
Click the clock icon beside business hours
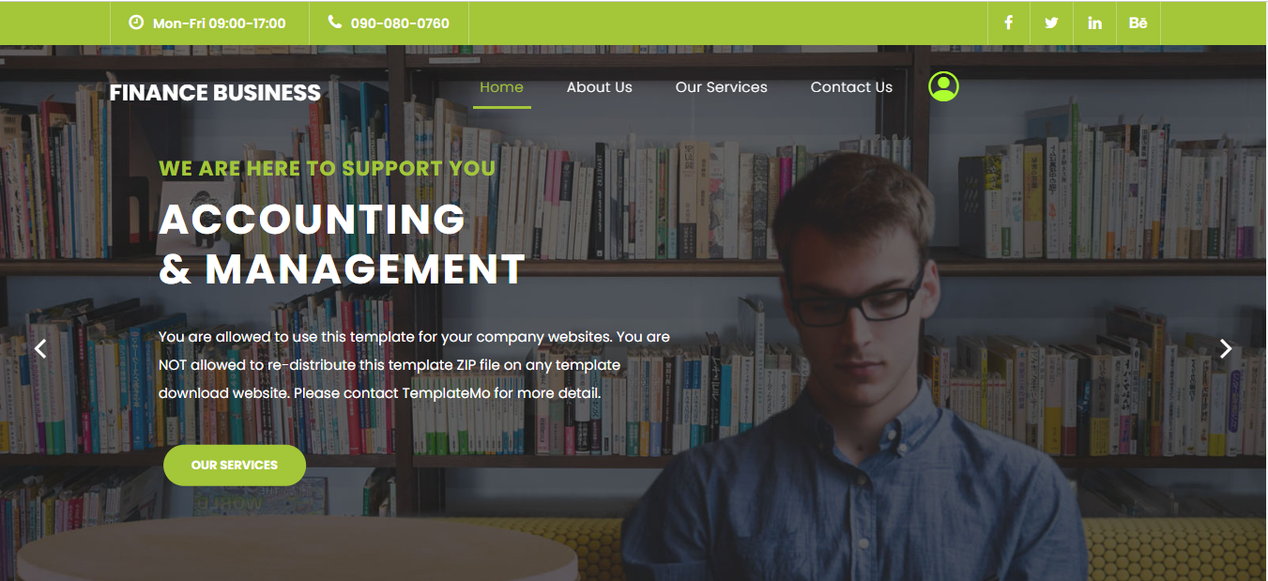[x=136, y=23]
